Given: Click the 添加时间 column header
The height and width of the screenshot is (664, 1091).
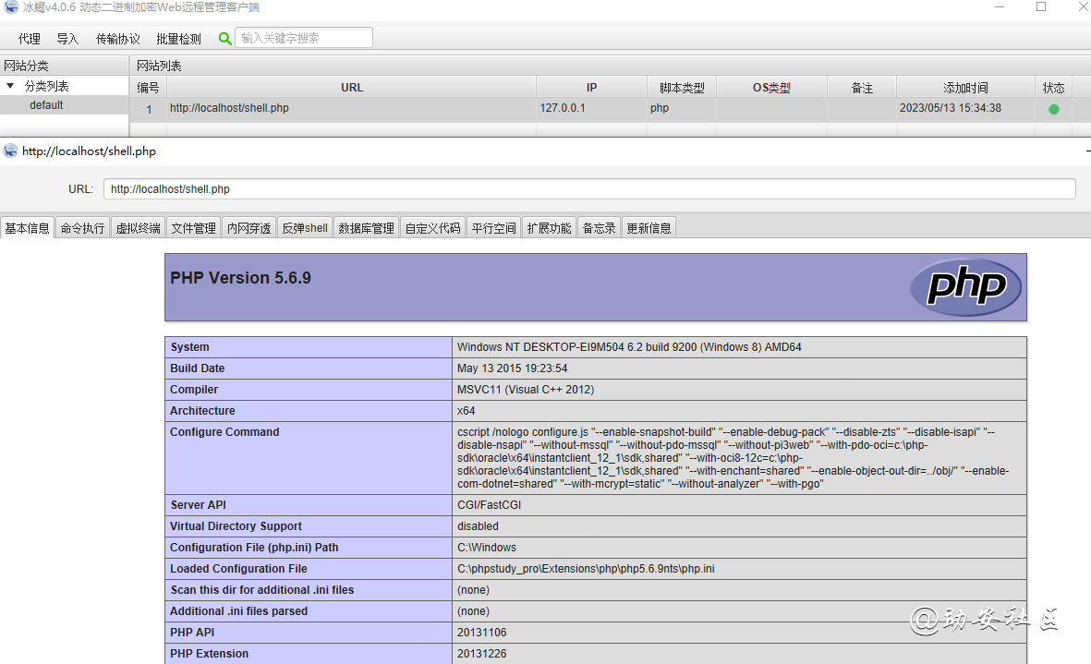Looking at the screenshot, I should coord(965,88).
